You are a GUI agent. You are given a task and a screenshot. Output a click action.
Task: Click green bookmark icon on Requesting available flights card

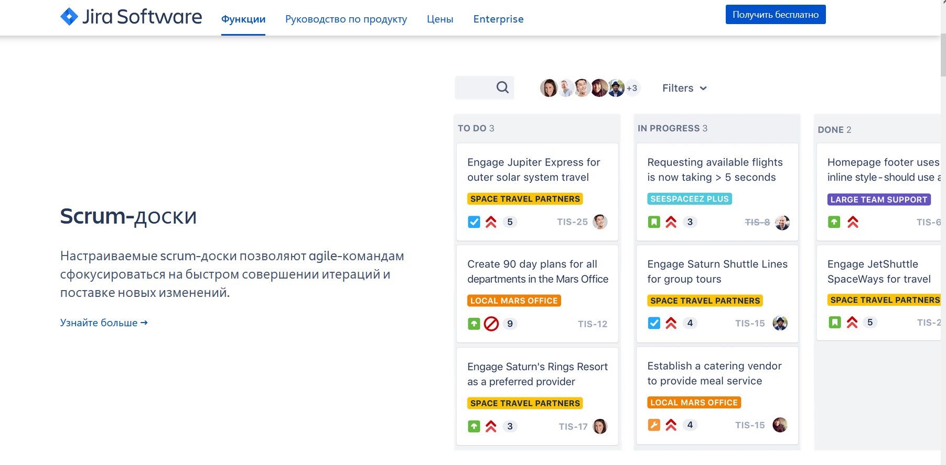654,222
